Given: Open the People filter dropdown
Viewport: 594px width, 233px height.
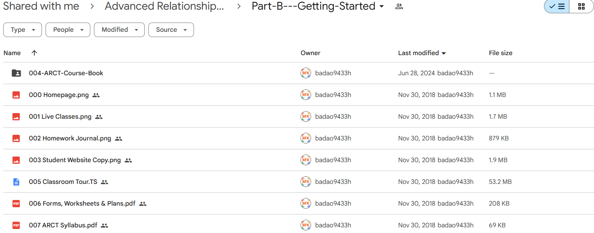Looking at the screenshot, I should click(x=68, y=30).
